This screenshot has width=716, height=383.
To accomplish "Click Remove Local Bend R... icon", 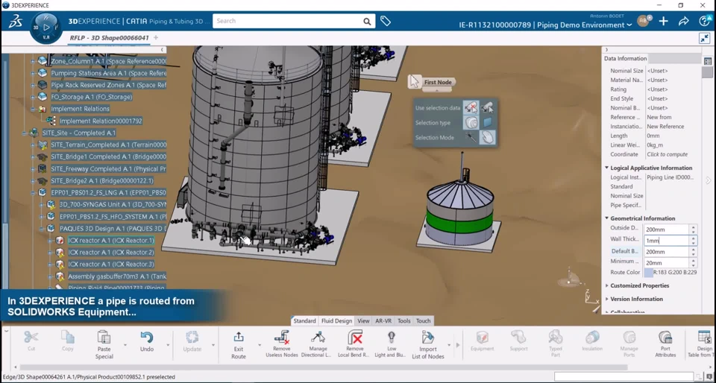I will tap(354, 338).
